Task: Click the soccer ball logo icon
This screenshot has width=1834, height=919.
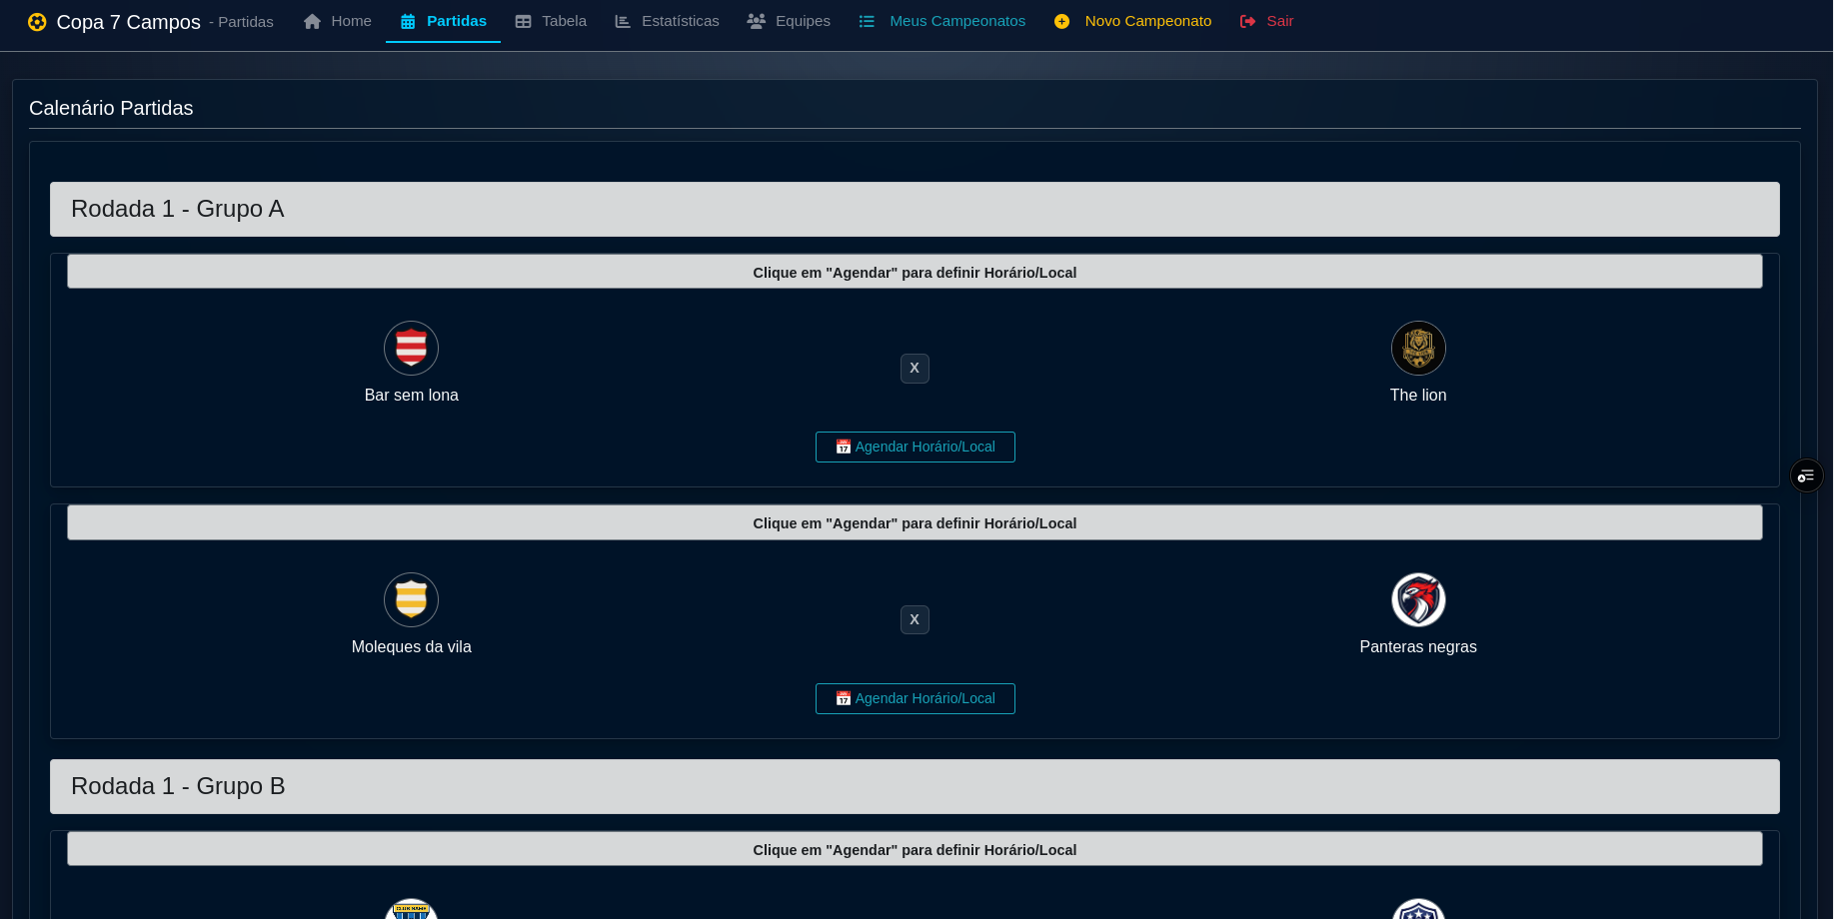Action: 37,22
